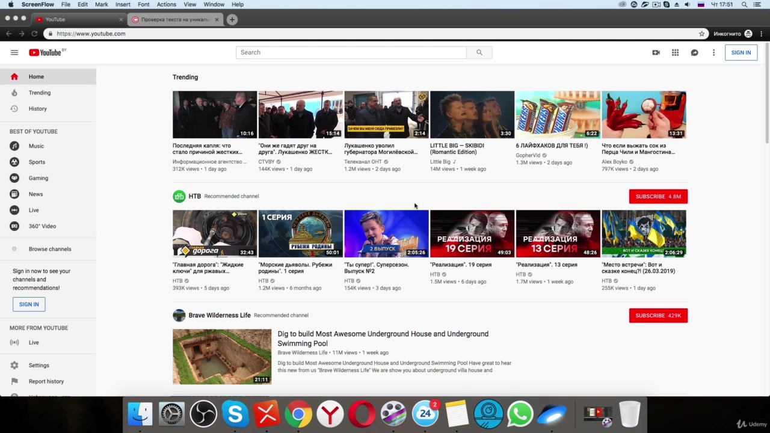Bookmark page with star icon
This screenshot has height=433, width=770.
point(701,34)
